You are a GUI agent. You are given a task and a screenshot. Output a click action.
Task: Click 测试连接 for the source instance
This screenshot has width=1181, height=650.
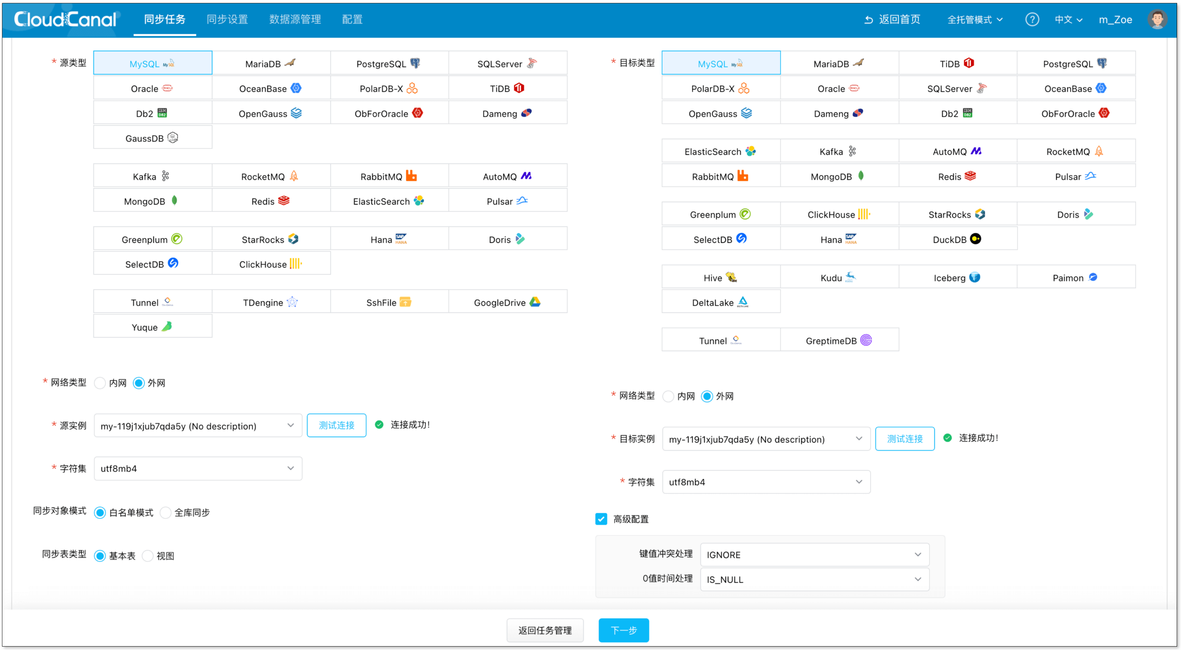336,425
